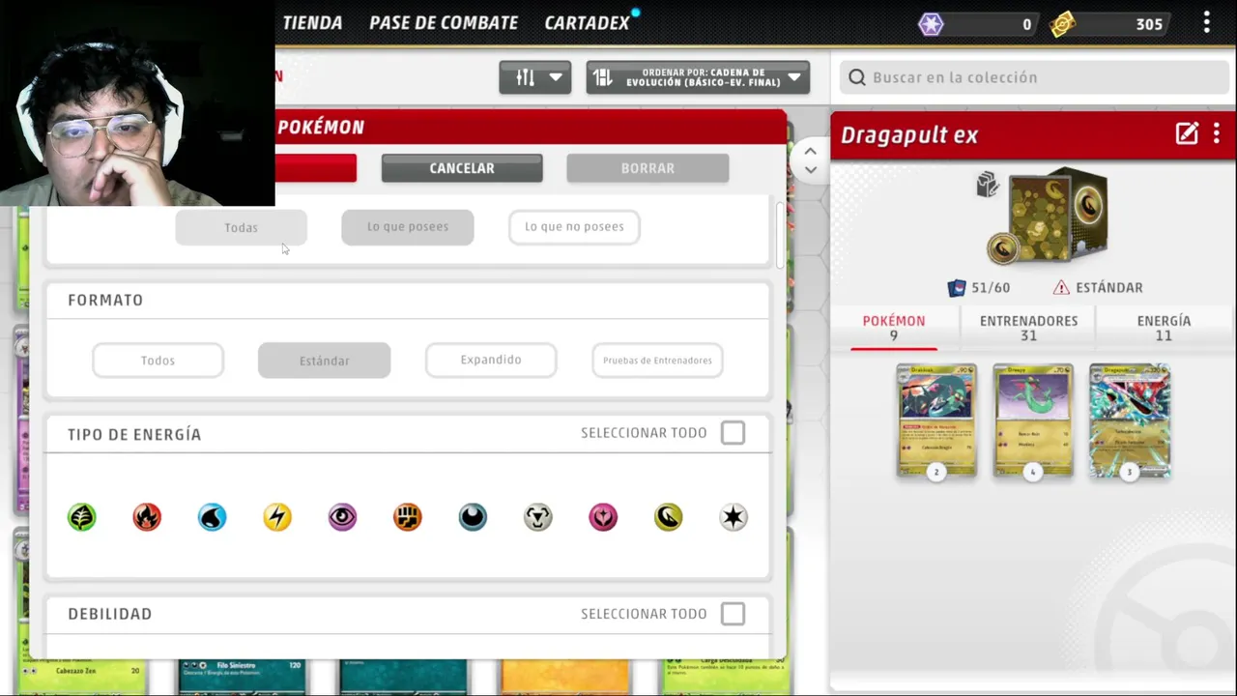Select the Dragapult ex card thumbnail
Image resolution: width=1237 pixels, height=696 pixels.
1130,420
